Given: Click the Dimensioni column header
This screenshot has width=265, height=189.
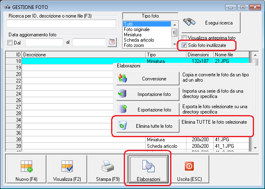Looking at the screenshot, I should [200, 55].
